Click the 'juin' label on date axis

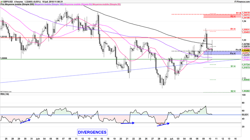38,139
